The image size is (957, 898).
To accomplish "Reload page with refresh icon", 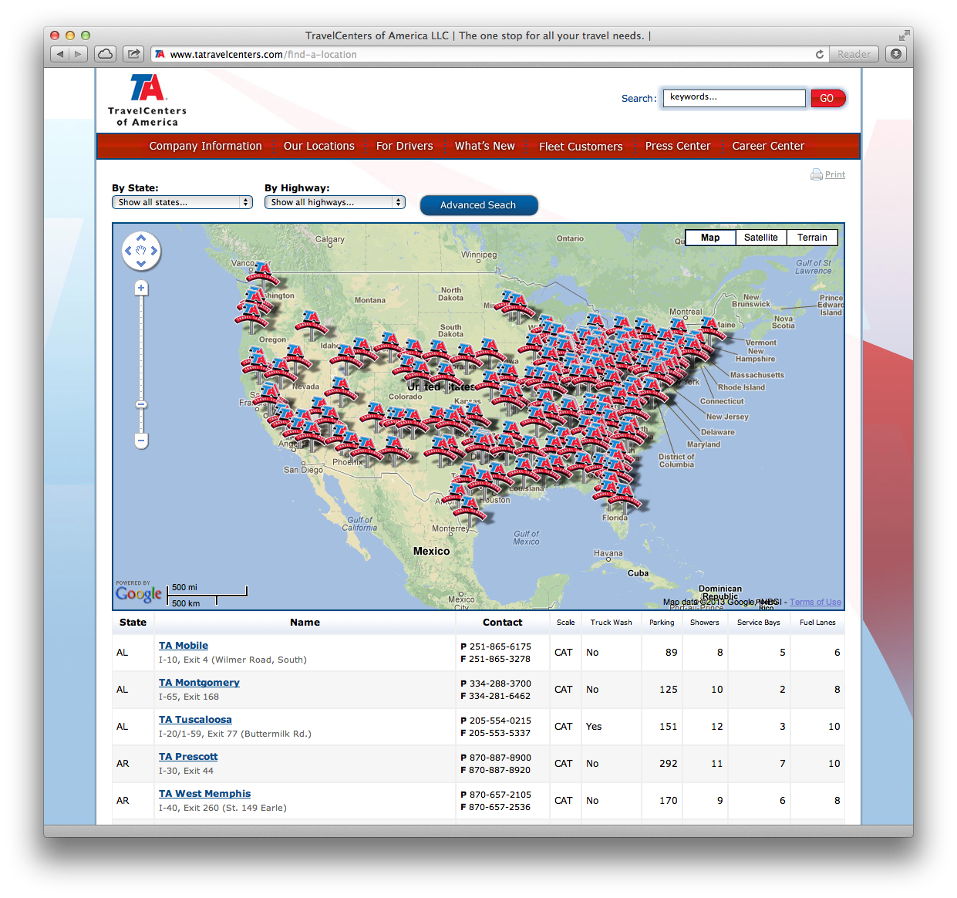I will point(820,54).
